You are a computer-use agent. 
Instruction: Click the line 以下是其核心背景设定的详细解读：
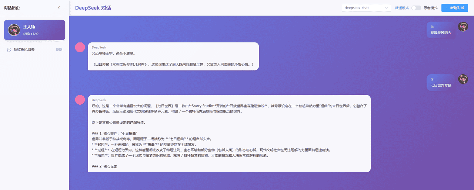point(118,122)
